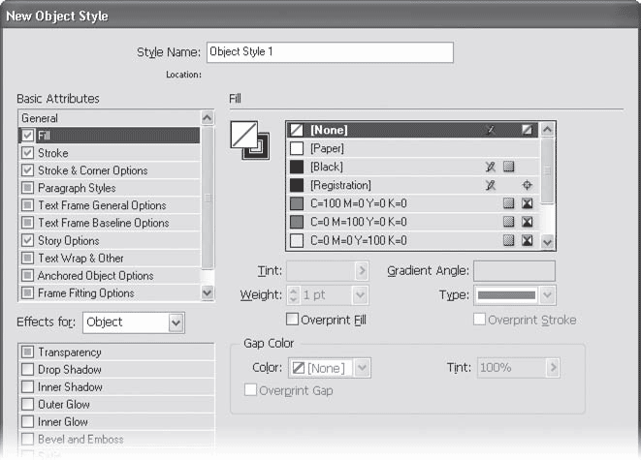Image resolution: width=641 pixels, height=460 pixels.
Task: Click the Style Name text field
Action: pos(329,51)
